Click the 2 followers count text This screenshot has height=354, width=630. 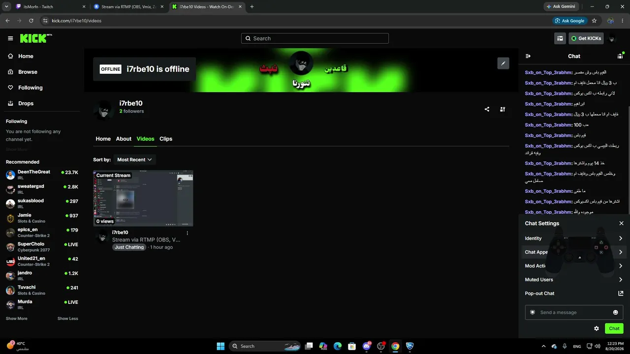tap(131, 111)
